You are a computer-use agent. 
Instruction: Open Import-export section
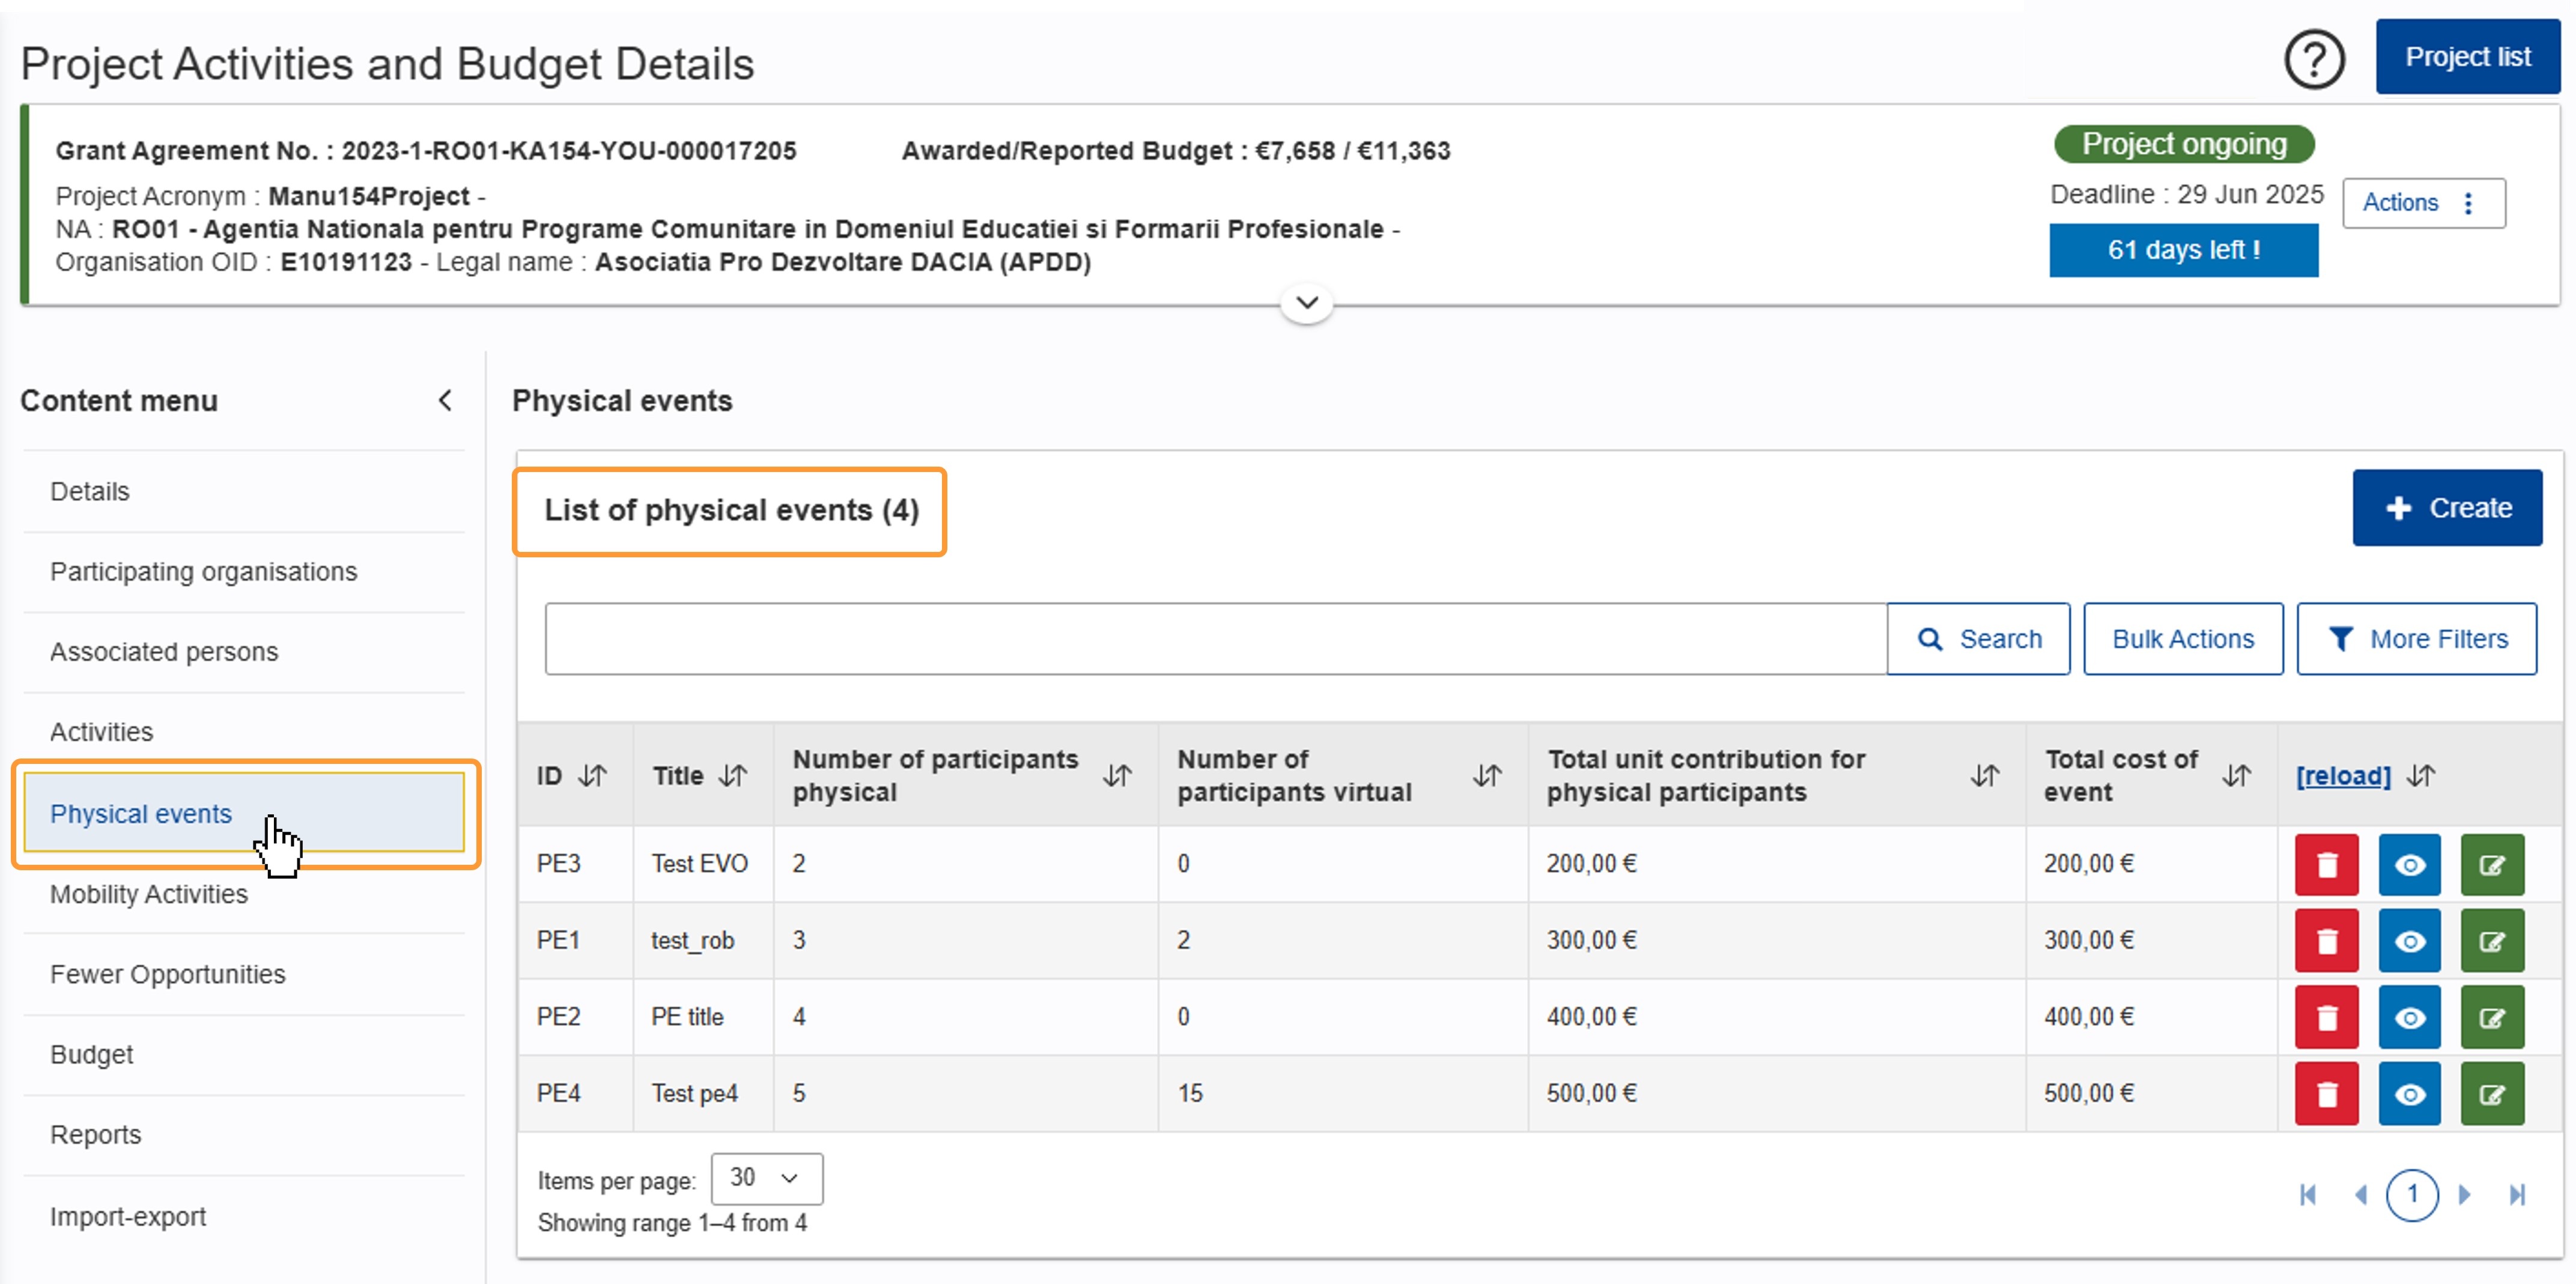pos(244,1216)
